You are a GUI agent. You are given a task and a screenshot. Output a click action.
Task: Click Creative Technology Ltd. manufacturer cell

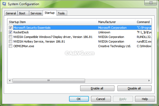click(115, 46)
